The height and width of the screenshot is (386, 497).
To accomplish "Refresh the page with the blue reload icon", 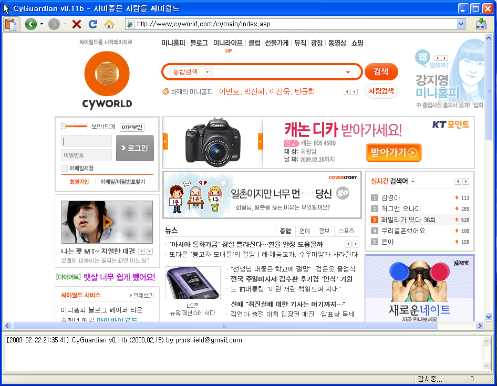I will (x=93, y=24).
